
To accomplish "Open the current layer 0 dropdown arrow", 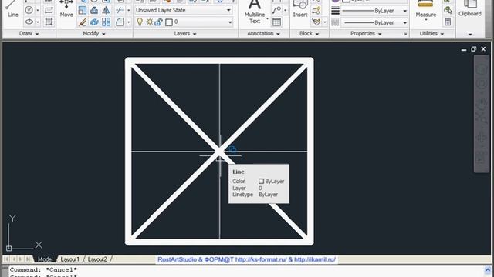I will click(230, 22).
